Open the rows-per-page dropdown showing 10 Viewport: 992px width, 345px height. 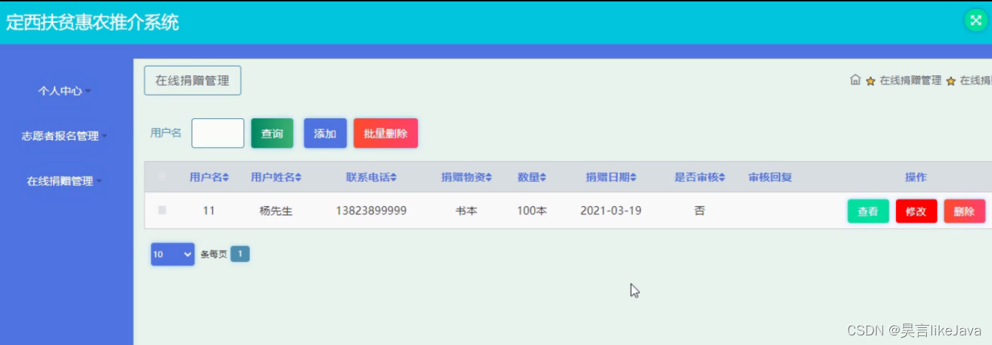[x=172, y=254]
